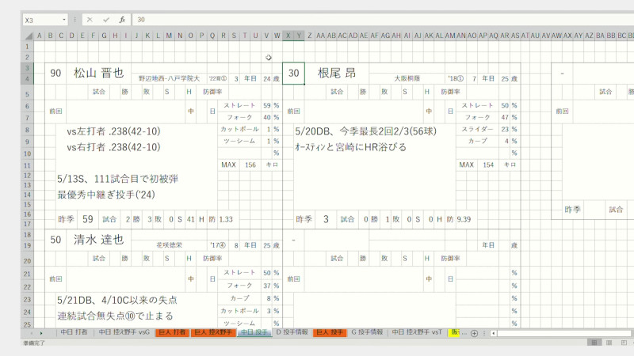Click the Insert Function fx icon
Screen dimensions: 634x356
pyautogui.click(x=122, y=19)
